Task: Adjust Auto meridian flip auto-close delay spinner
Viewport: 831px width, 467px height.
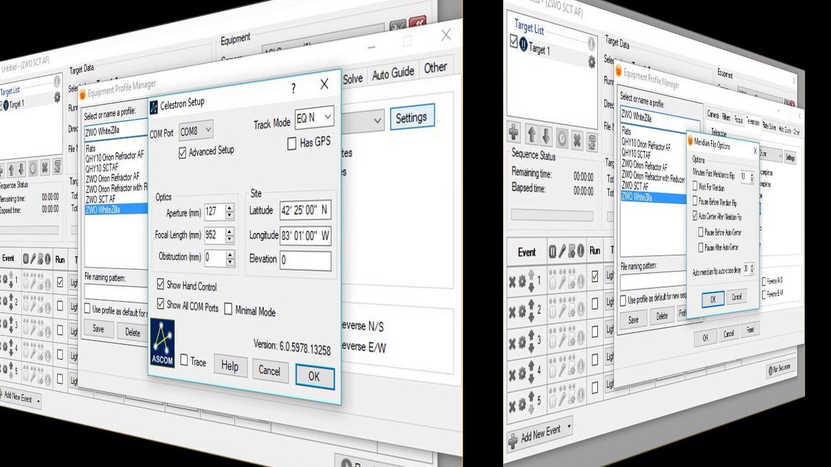Action: click(x=751, y=269)
